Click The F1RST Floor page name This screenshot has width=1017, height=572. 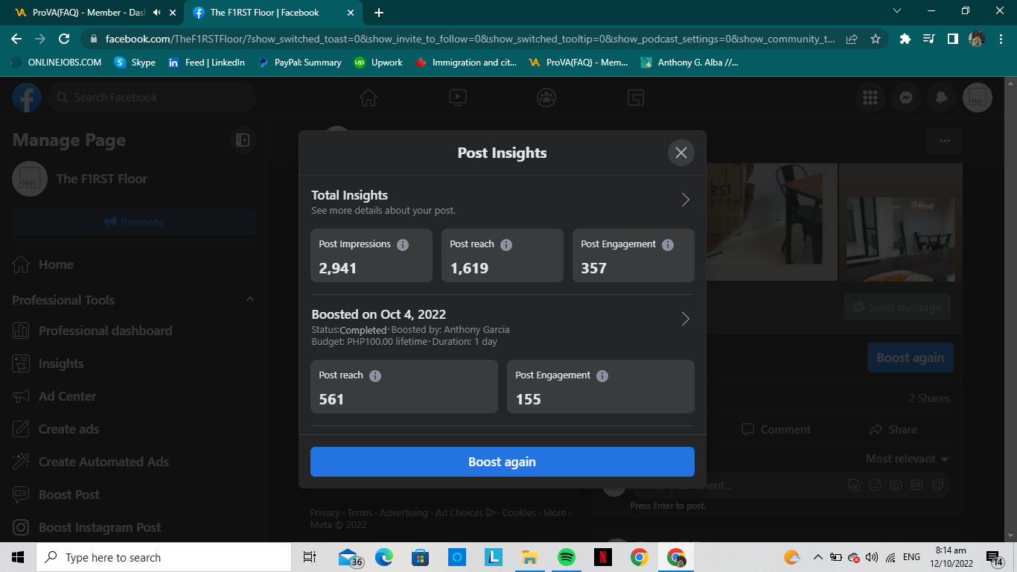pos(102,179)
